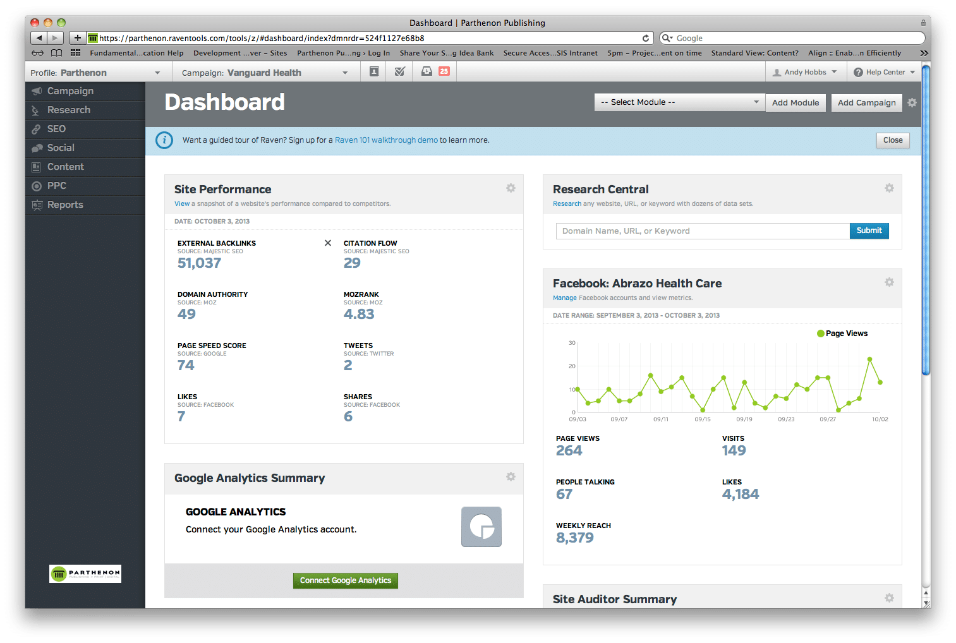Open the Social sidebar section
This screenshot has height=643, width=956.
[x=85, y=148]
